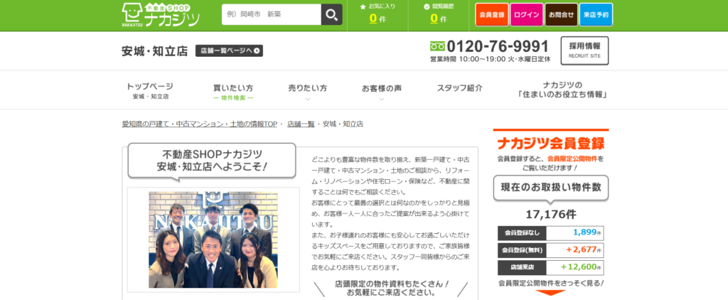Click breadcrumb text 安城・知立店
The height and width of the screenshot is (300, 728).
[x=343, y=124]
